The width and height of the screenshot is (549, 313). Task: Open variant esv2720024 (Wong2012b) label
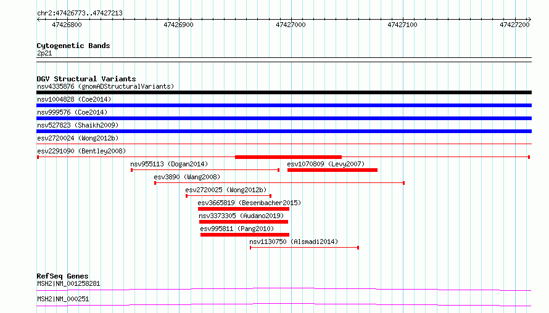tap(78, 138)
